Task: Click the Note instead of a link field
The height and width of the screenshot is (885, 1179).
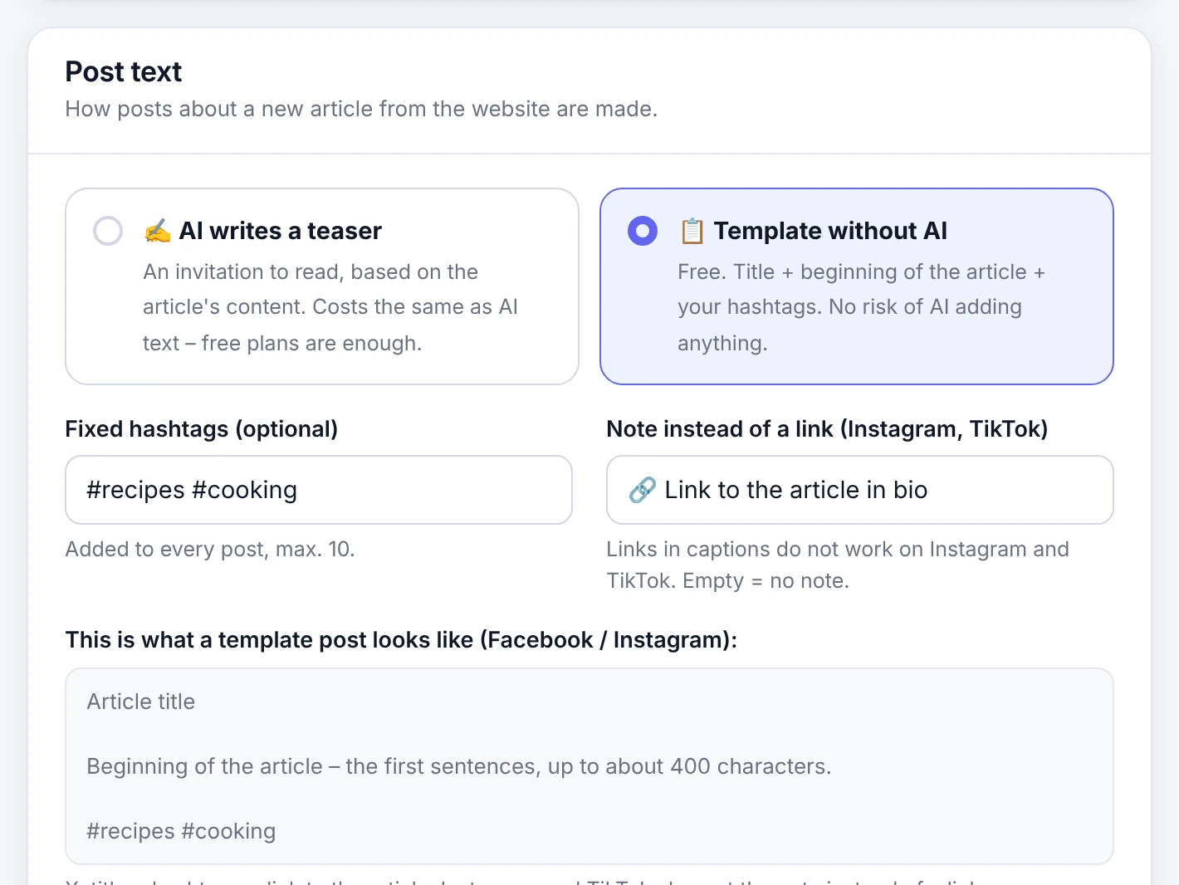Action: (x=860, y=490)
